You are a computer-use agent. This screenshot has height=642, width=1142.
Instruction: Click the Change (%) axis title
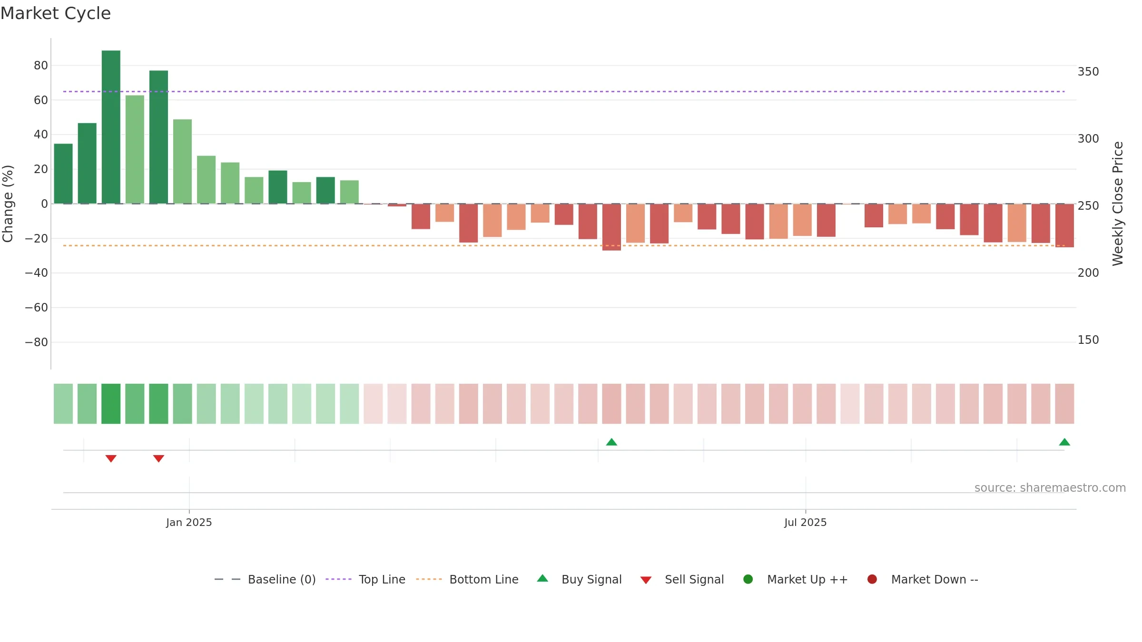point(8,204)
